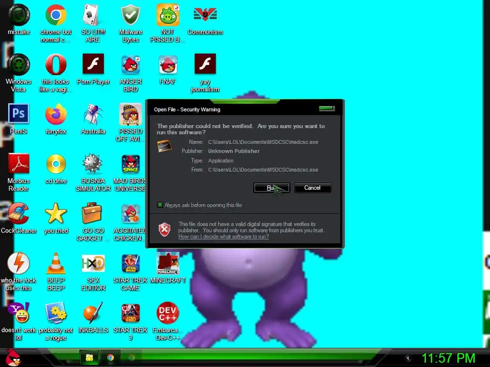This screenshot has height=367, width=490.
Task: Select the 'you tried' star icon
Action: [x=56, y=214]
